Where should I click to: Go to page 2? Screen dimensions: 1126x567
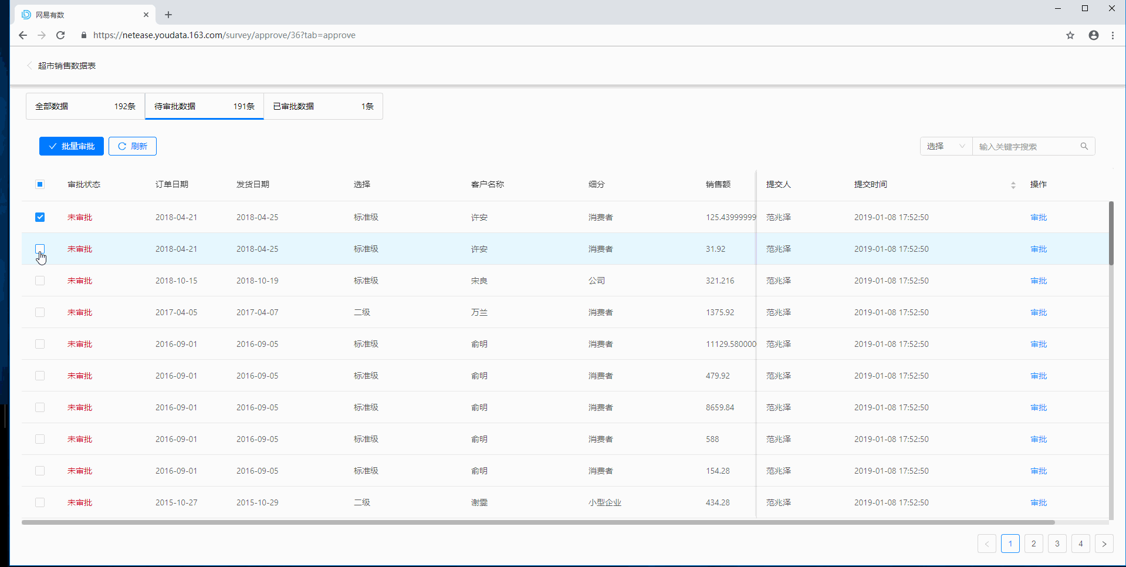(1034, 544)
